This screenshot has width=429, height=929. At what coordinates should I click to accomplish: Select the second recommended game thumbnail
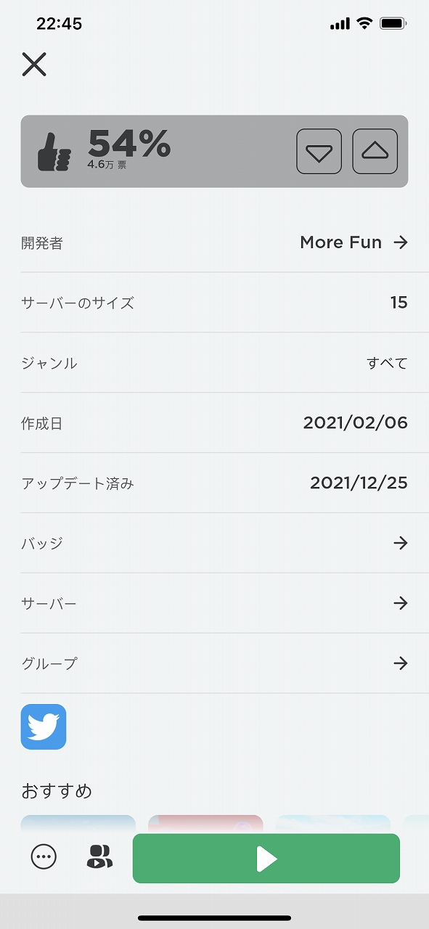coord(205,824)
